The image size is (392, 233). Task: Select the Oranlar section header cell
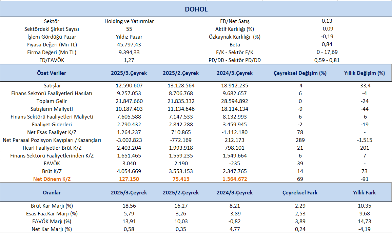pyautogui.click(x=52, y=193)
